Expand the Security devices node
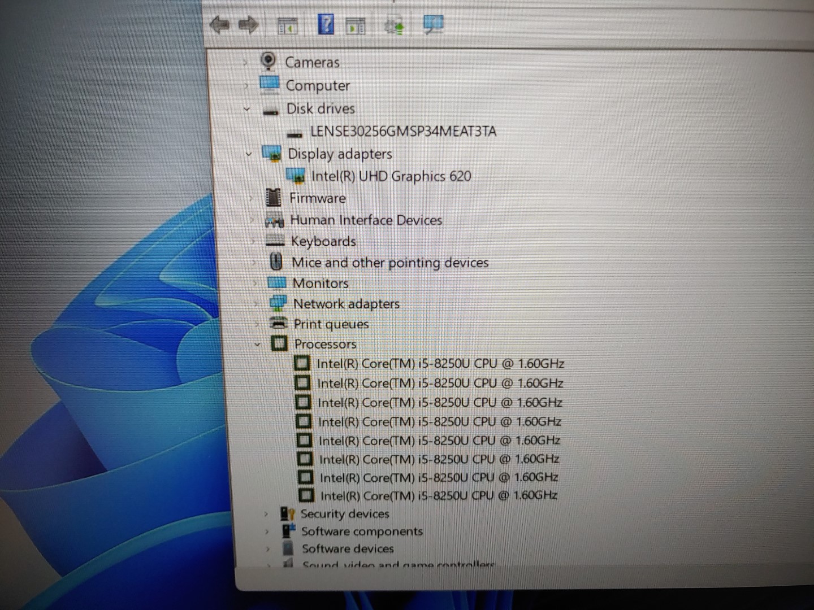814x610 pixels. [266, 514]
